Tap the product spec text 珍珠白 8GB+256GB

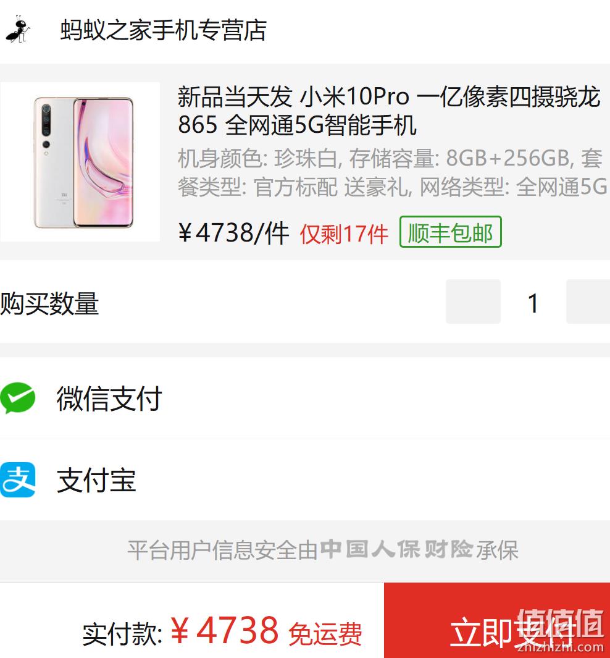[x=393, y=172]
